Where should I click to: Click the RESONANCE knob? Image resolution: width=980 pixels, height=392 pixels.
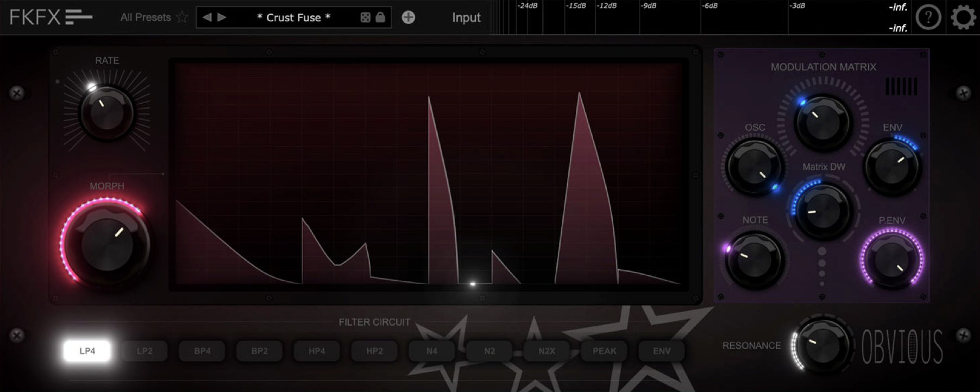823,345
